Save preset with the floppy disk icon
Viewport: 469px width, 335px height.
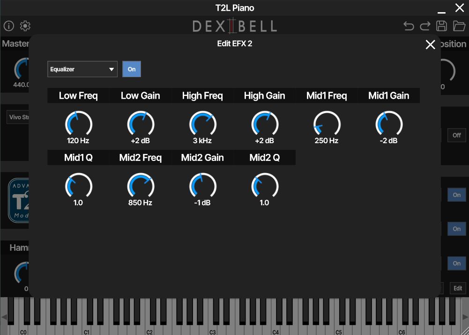(x=441, y=26)
